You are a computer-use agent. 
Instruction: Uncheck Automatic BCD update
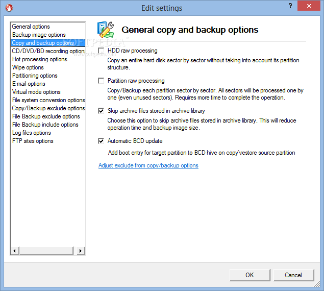(x=101, y=141)
